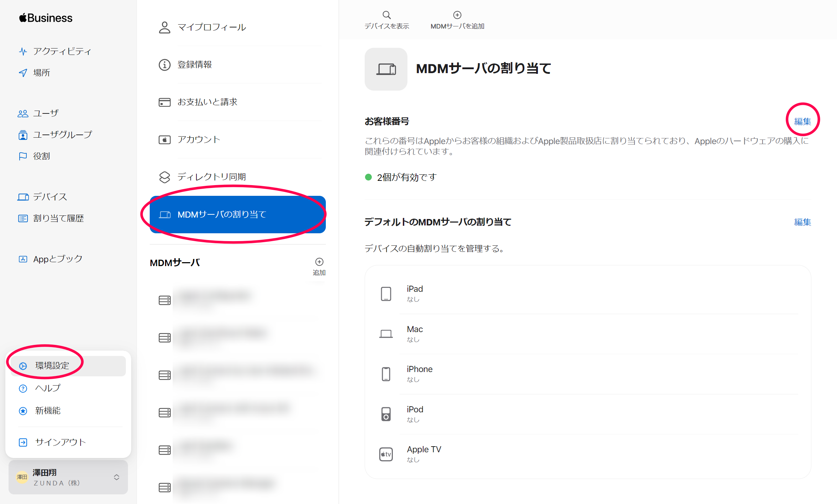Expand the 澤田翔 account switcher chevron
Viewport: 837px width, 504px height.
click(117, 477)
